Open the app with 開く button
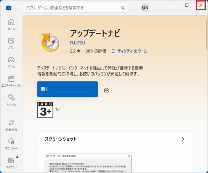The width and height of the screenshot is (208, 173). 67,89
